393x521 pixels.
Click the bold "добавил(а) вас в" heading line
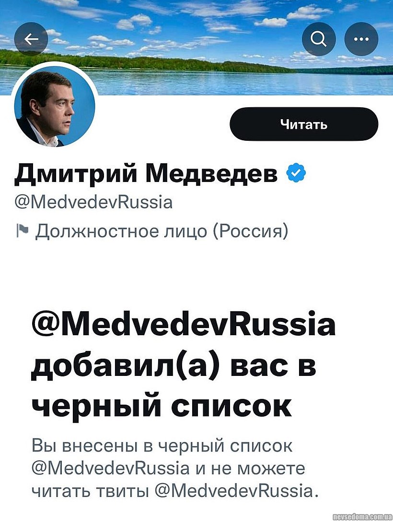pyautogui.click(x=173, y=366)
